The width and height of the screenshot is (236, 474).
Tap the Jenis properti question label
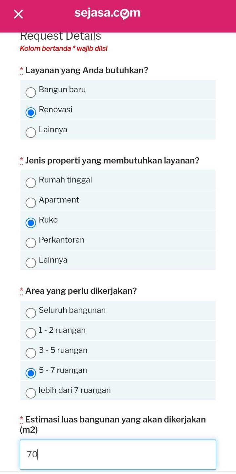[112, 161]
